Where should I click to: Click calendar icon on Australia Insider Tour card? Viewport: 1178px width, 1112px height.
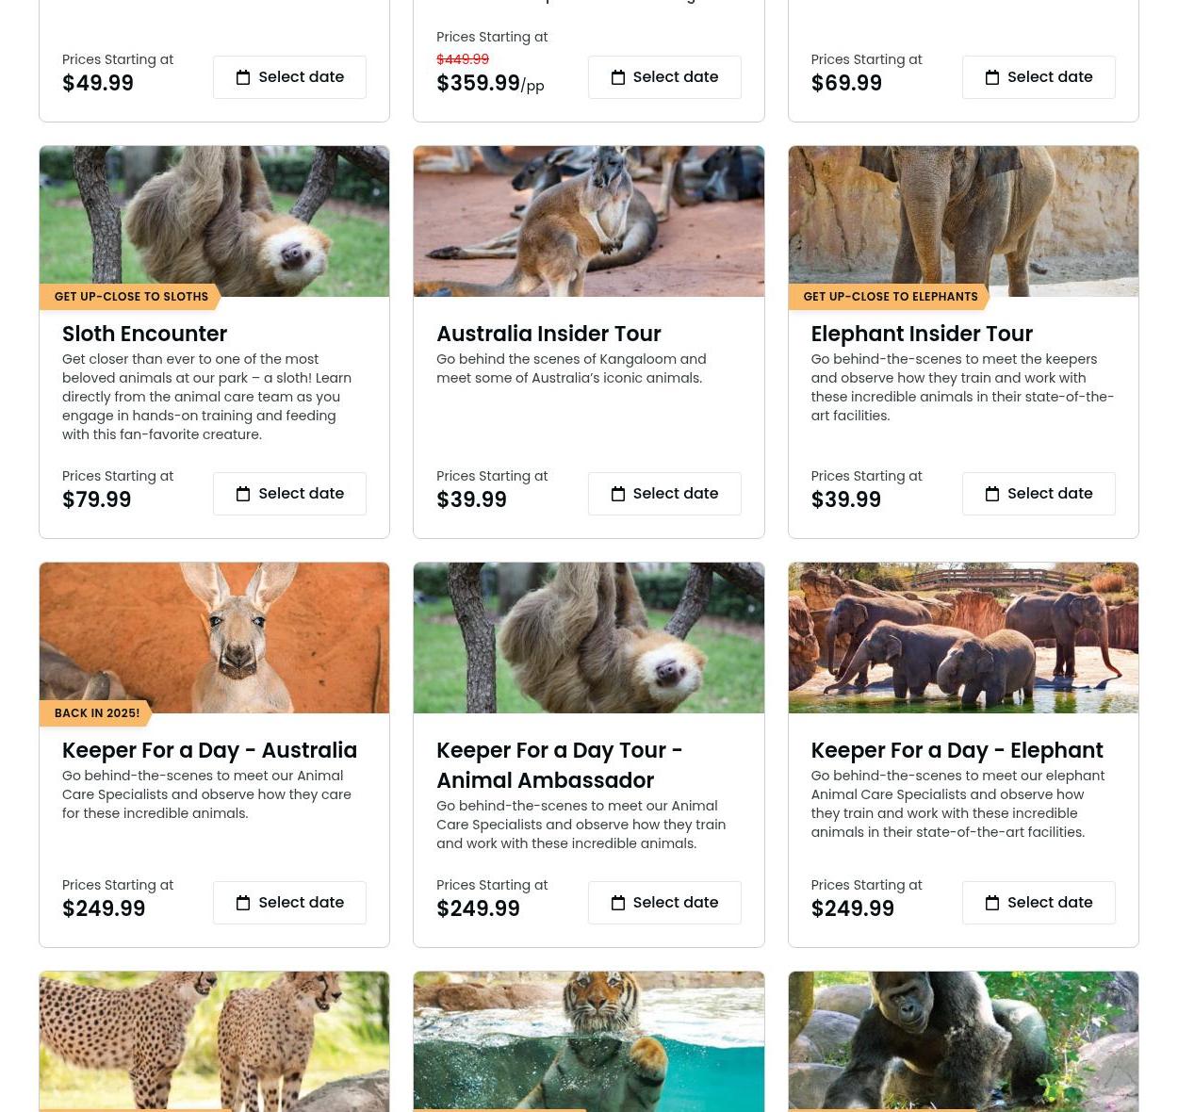618,494
